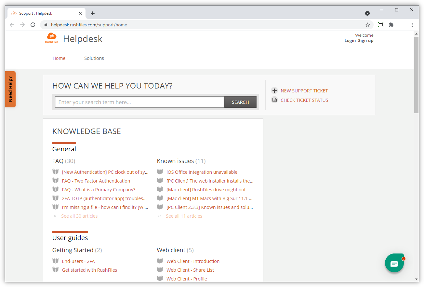Click book icon next to iOS Office Integration

pos(160,172)
